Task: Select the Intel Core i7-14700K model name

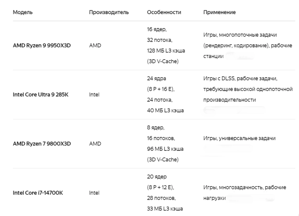Action: 38,193
